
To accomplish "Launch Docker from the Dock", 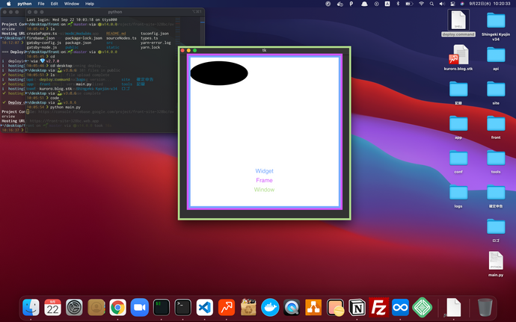I will point(270,308).
